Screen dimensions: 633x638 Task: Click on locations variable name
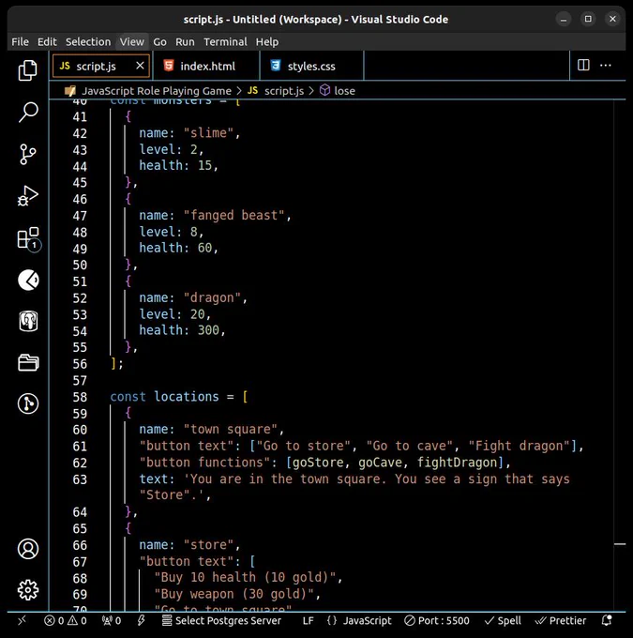(187, 397)
